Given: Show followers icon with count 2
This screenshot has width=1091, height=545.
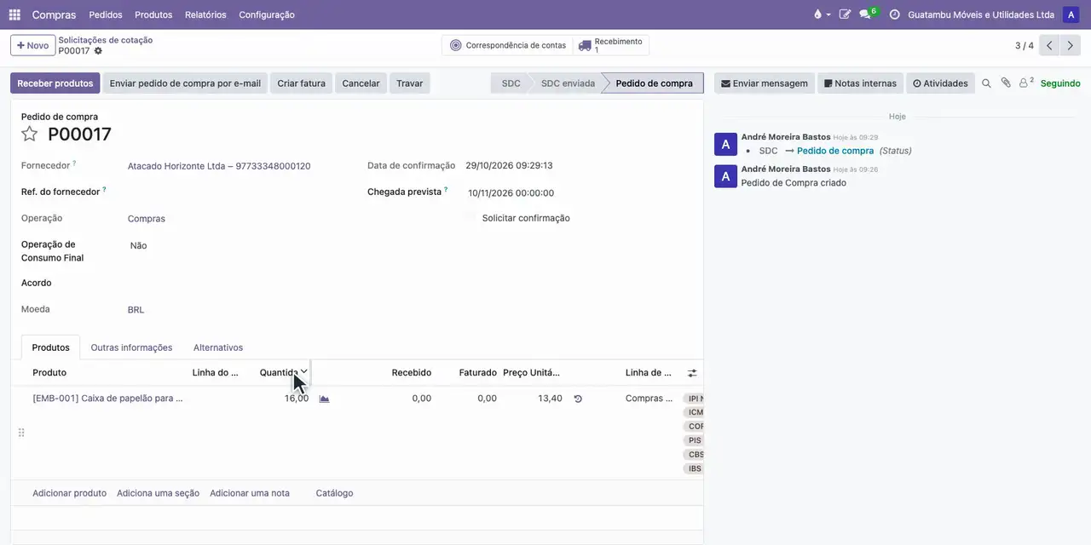Looking at the screenshot, I should (x=1026, y=83).
